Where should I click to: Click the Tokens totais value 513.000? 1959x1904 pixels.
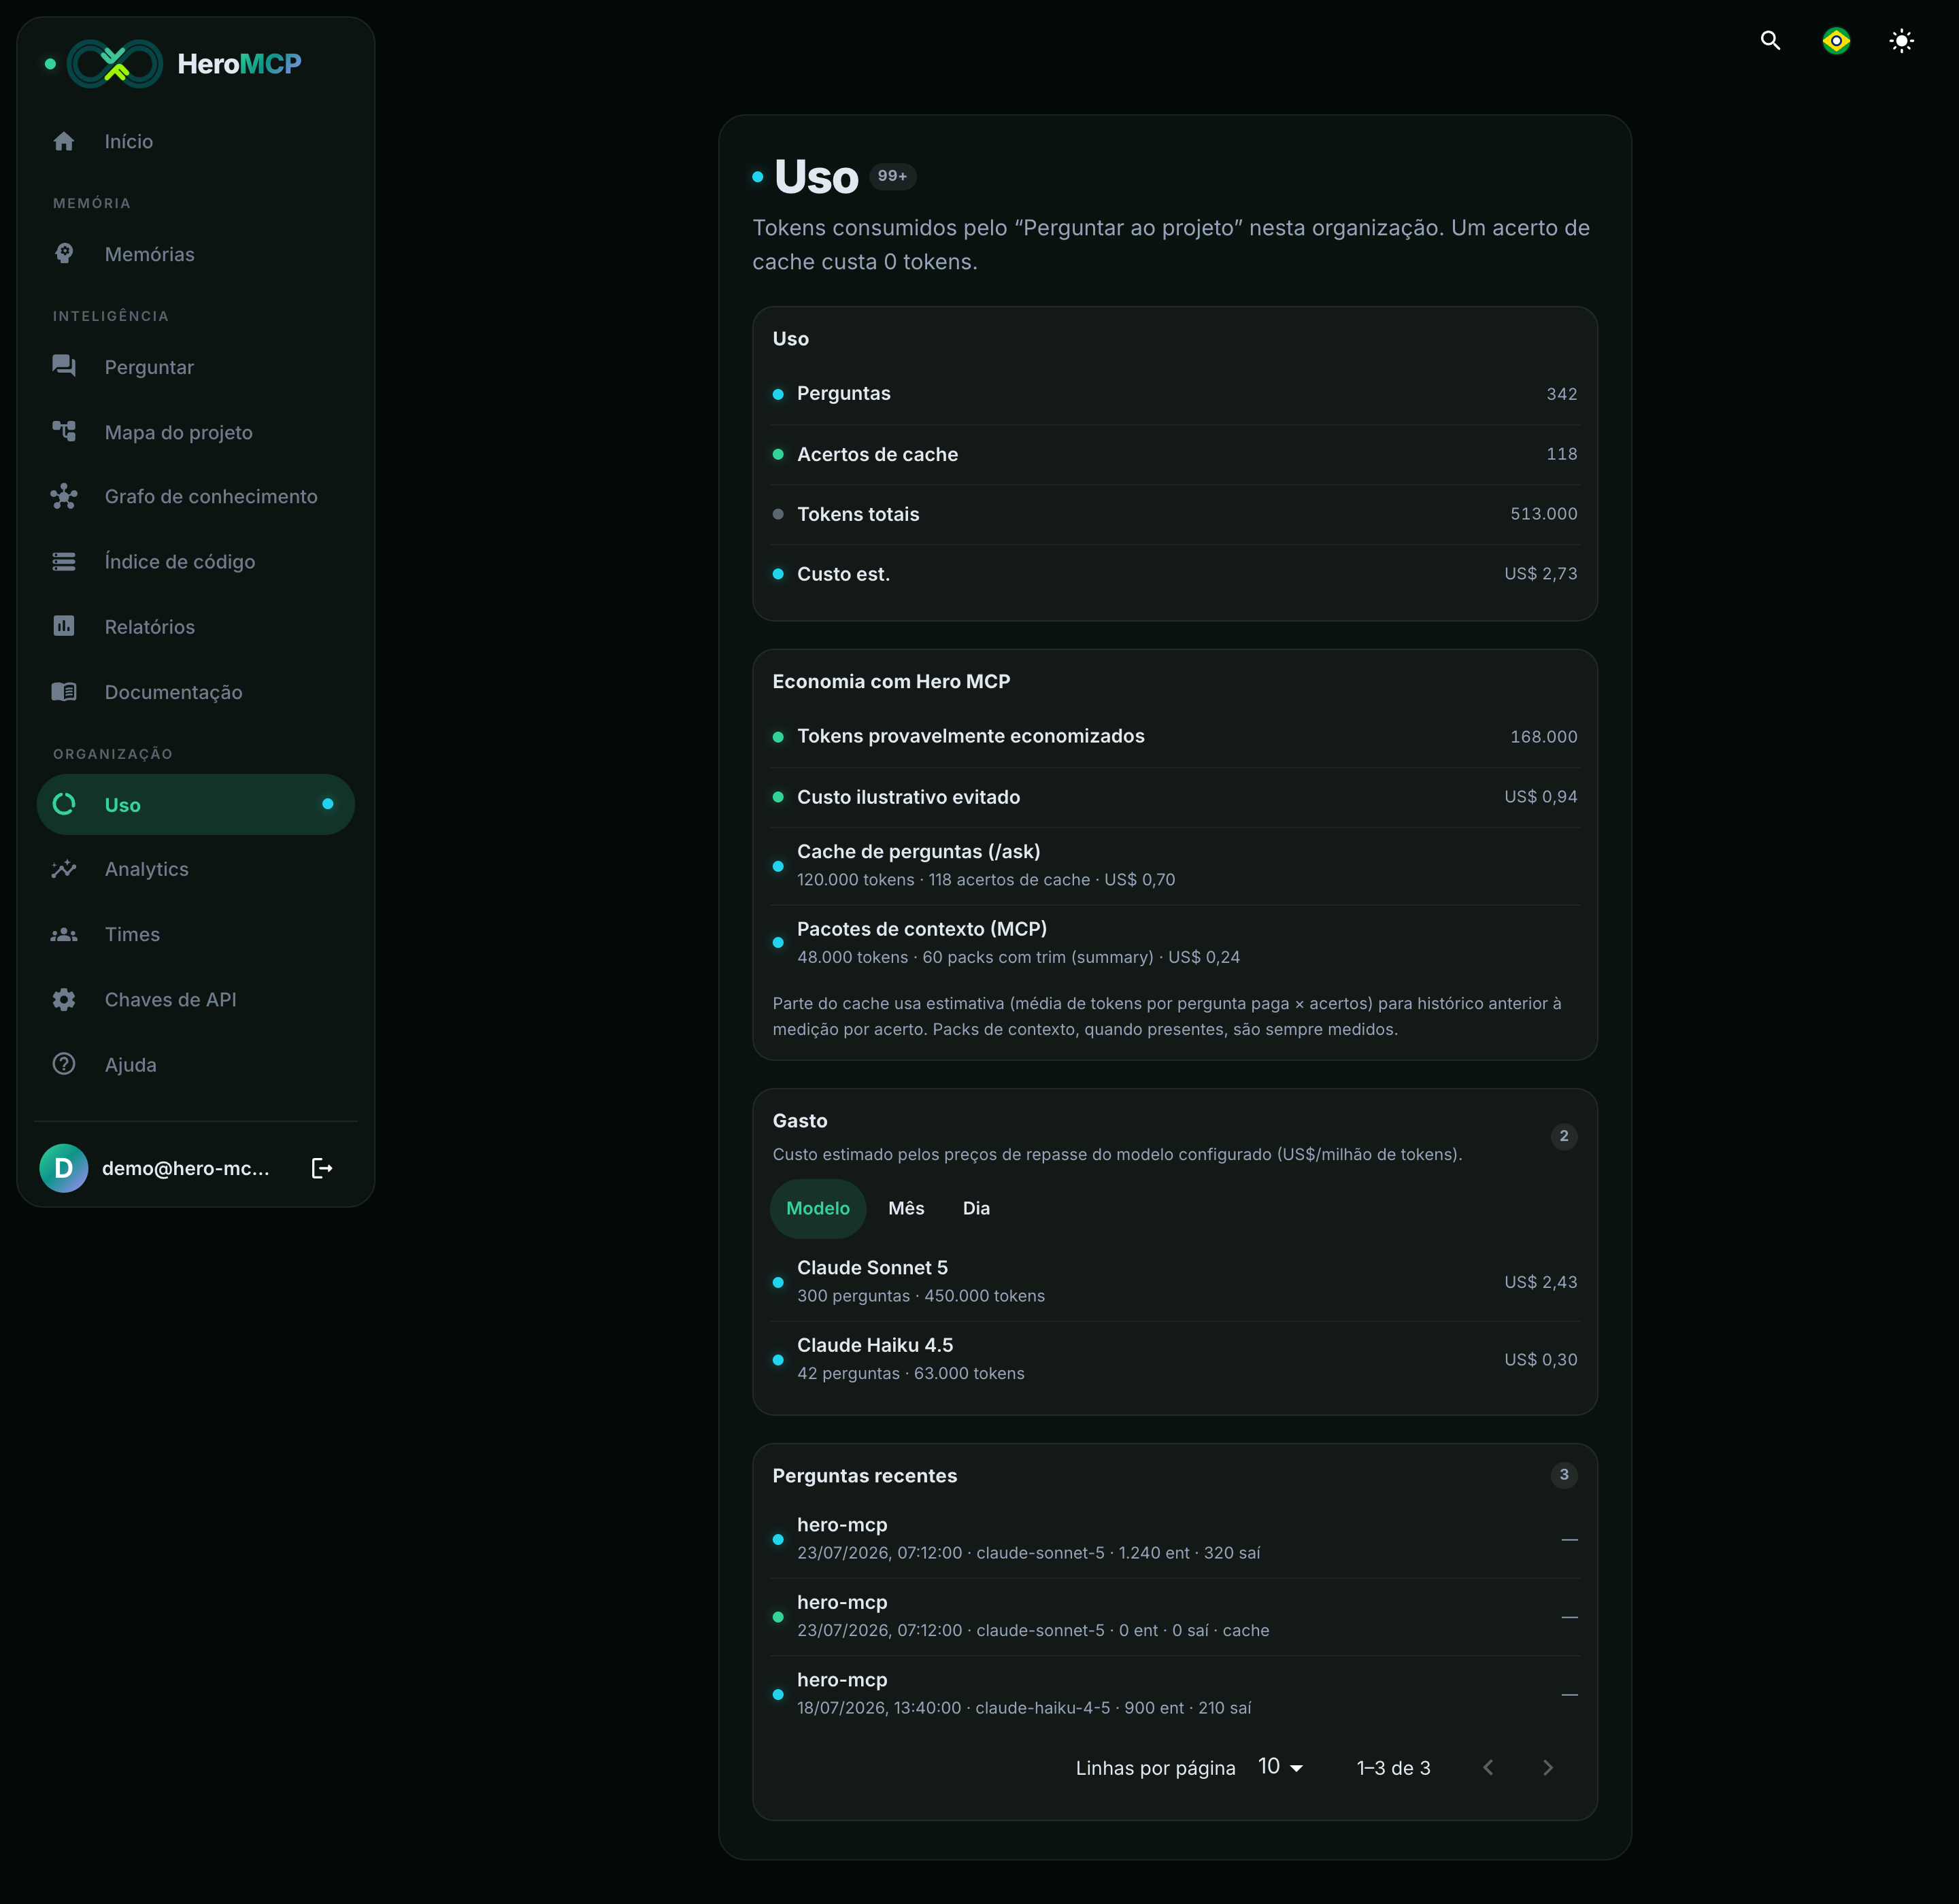tap(1544, 514)
